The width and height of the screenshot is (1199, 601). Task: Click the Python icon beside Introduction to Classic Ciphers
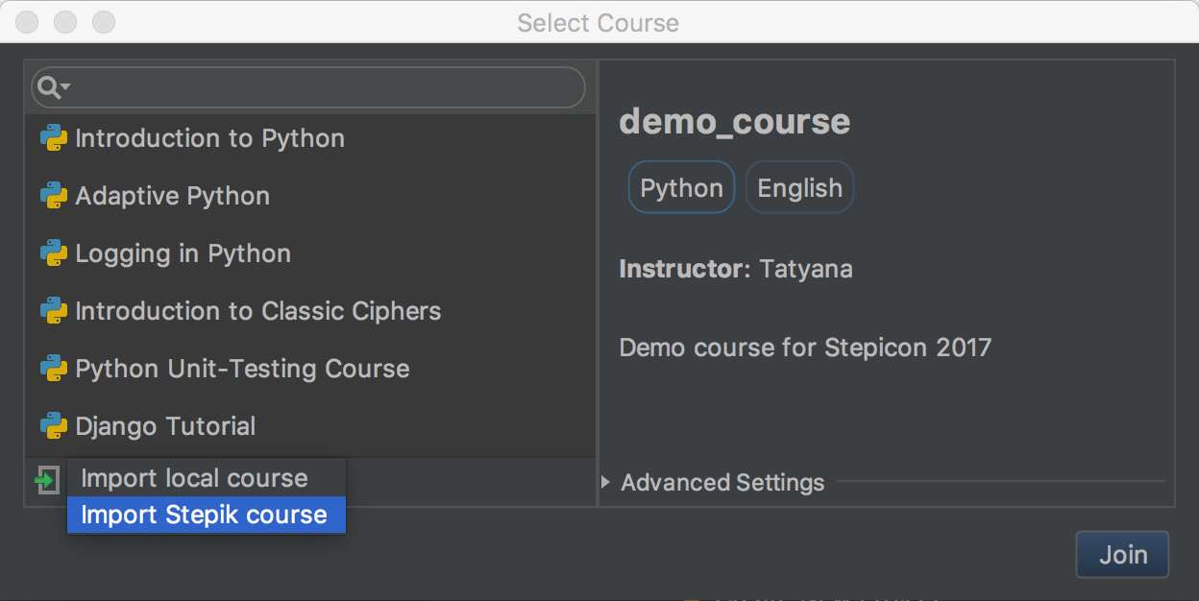(53, 311)
